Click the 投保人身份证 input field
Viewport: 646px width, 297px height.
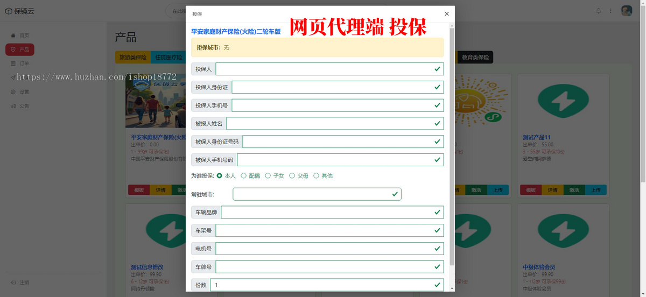[x=338, y=87]
